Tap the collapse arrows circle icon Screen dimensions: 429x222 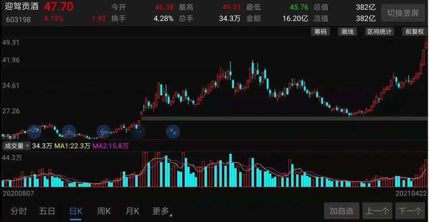tap(173, 132)
